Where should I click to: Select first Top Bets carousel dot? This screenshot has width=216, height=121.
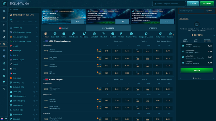194,78
